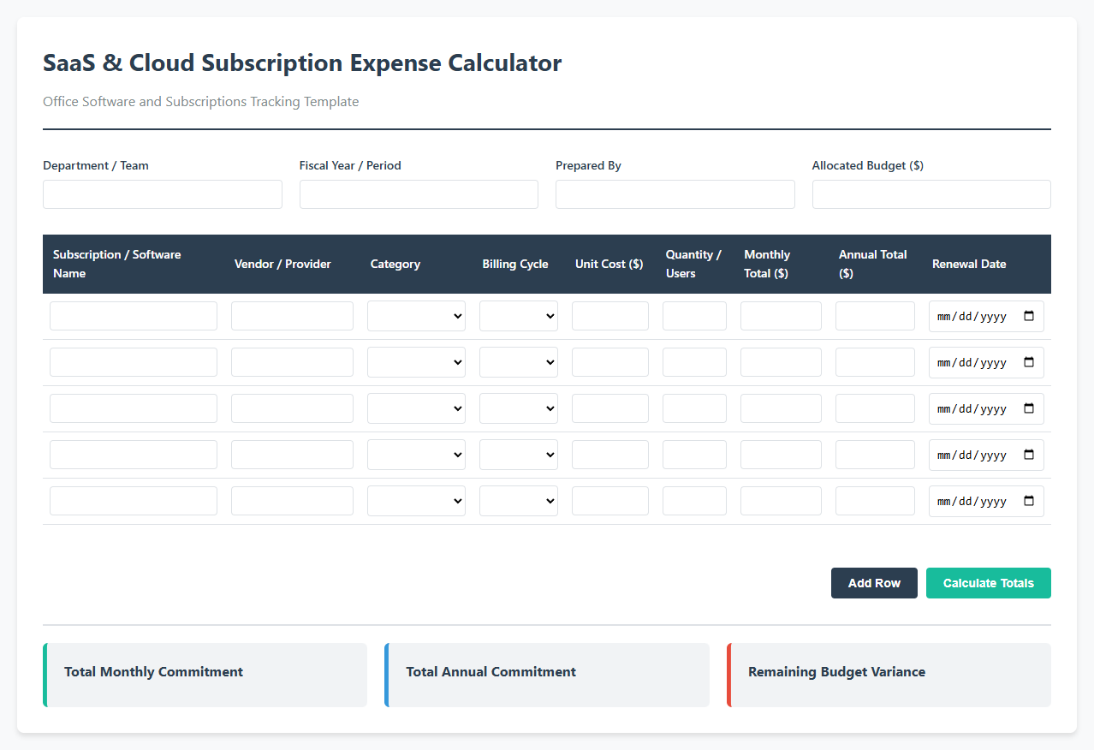Image resolution: width=1094 pixels, height=750 pixels.
Task: Click the Add Row button
Action: click(x=874, y=583)
